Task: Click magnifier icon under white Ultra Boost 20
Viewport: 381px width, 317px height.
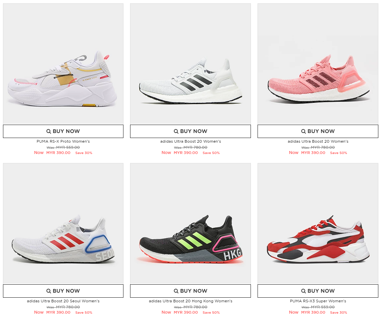Action: [x=176, y=131]
